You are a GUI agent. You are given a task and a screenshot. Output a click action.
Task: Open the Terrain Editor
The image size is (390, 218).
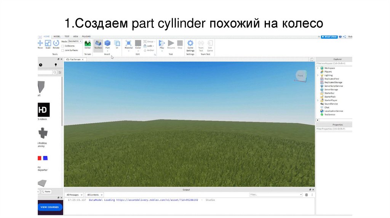tap(88, 44)
